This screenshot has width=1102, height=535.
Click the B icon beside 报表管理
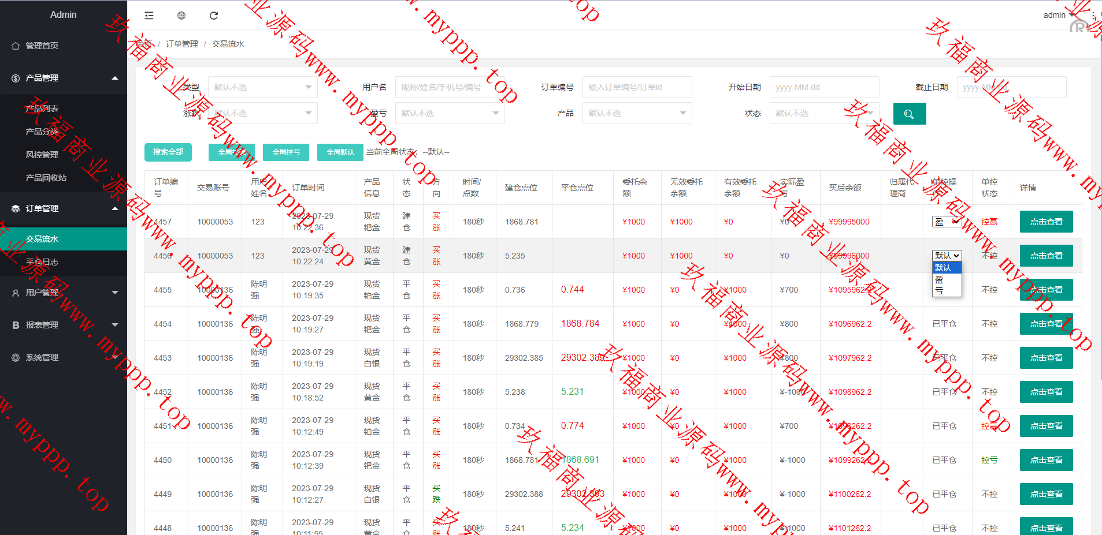(16, 325)
